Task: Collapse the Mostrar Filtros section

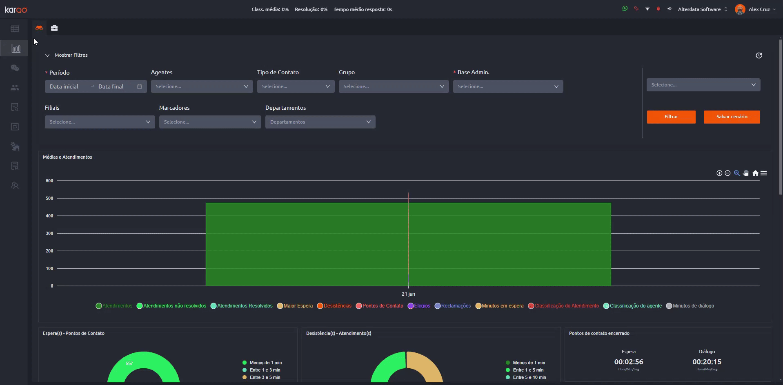Action: coord(67,55)
